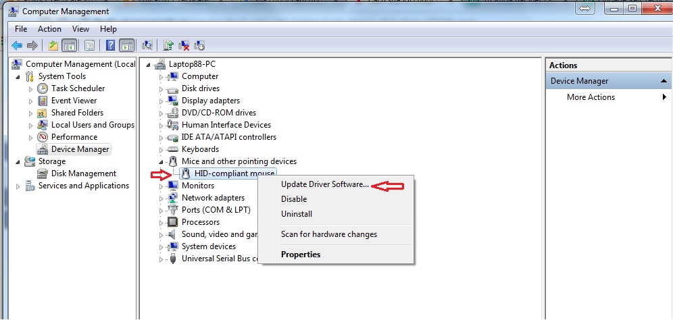Viewport: 673px width, 320px height.
Task: Collapse Mice and other pointing devices
Action: click(161, 162)
